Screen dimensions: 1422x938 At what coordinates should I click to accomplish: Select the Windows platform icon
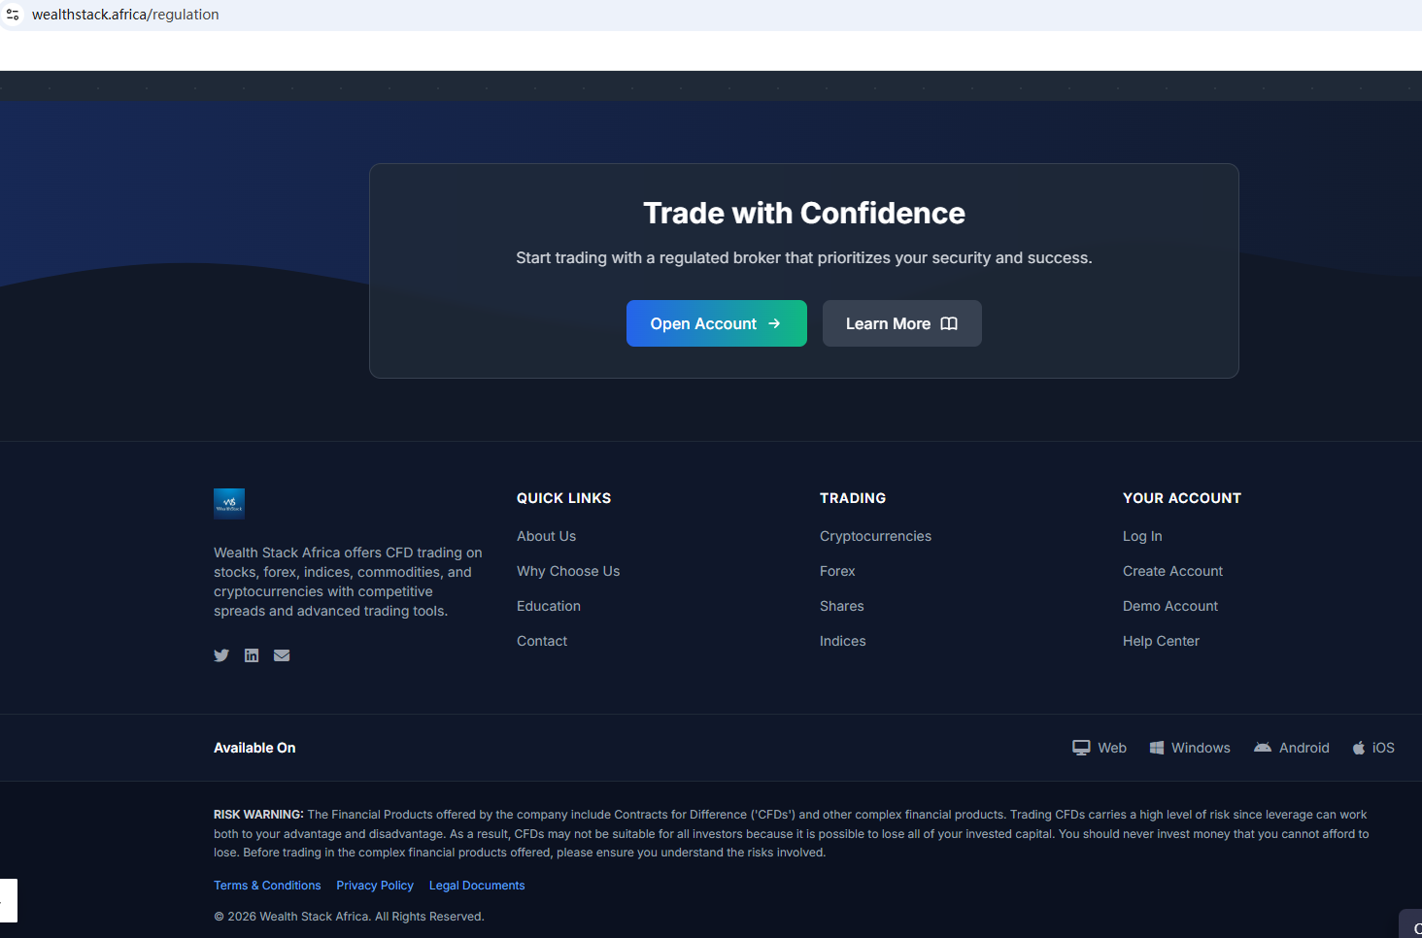(x=1157, y=748)
